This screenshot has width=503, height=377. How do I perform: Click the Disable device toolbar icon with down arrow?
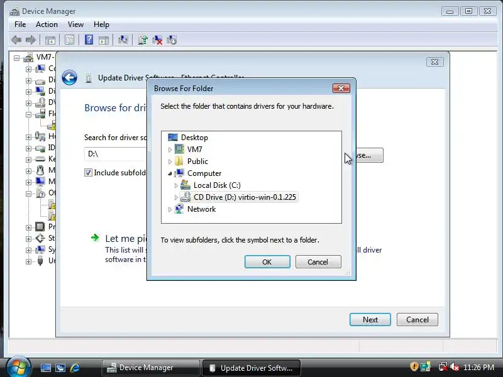pyautogui.click(x=172, y=40)
